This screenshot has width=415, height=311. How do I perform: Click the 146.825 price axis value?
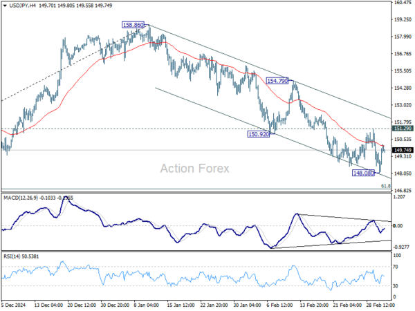pyautogui.click(x=403, y=191)
